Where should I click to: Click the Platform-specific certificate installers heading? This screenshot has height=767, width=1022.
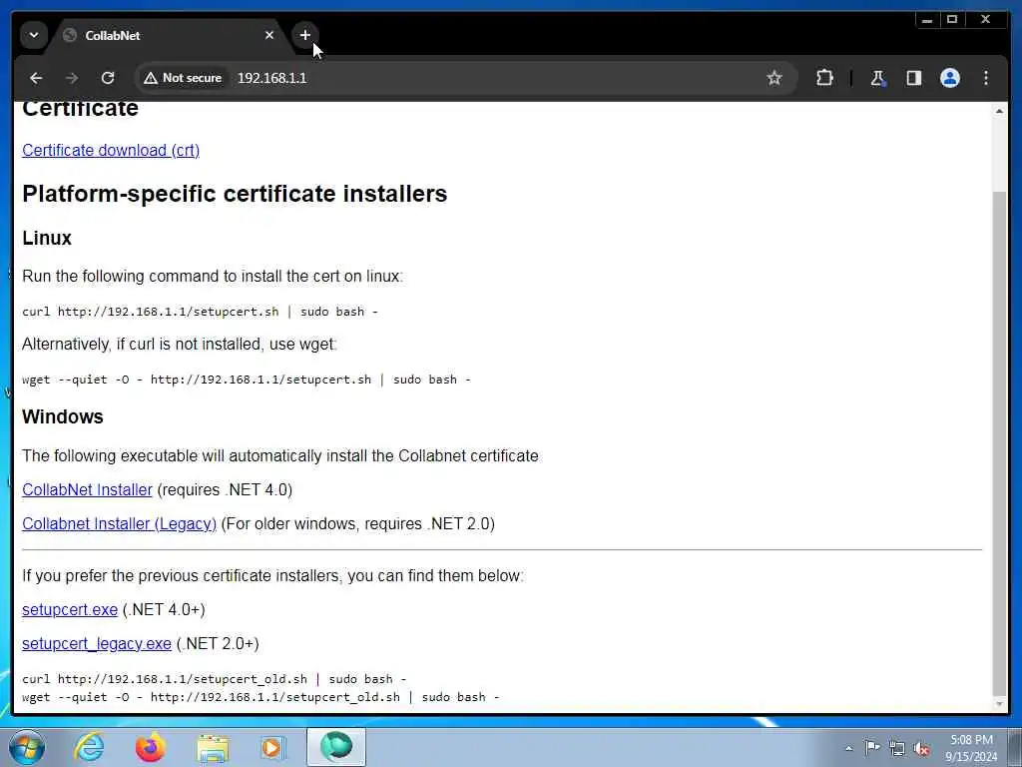[x=235, y=194]
